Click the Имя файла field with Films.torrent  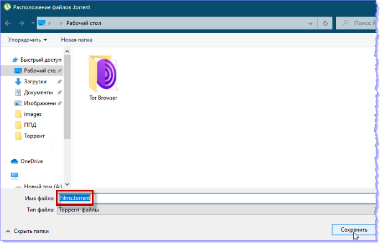pos(216,198)
